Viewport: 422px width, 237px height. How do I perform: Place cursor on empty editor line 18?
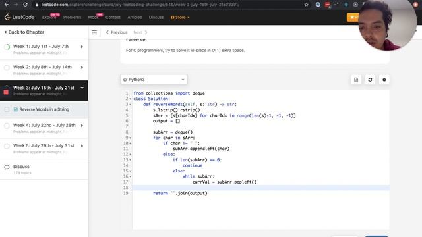260,188
